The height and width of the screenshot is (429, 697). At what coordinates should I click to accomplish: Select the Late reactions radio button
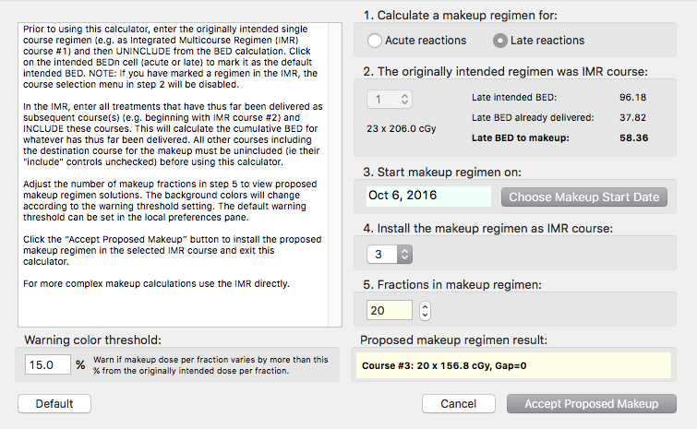[500, 41]
